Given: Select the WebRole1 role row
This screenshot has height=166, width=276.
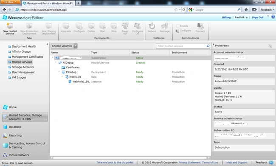Looking at the screenshot, I should point(130,77).
